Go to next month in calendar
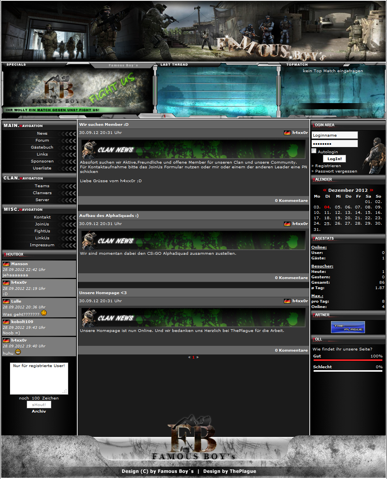The height and width of the screenshot is (479, 387). click(372, 190)
